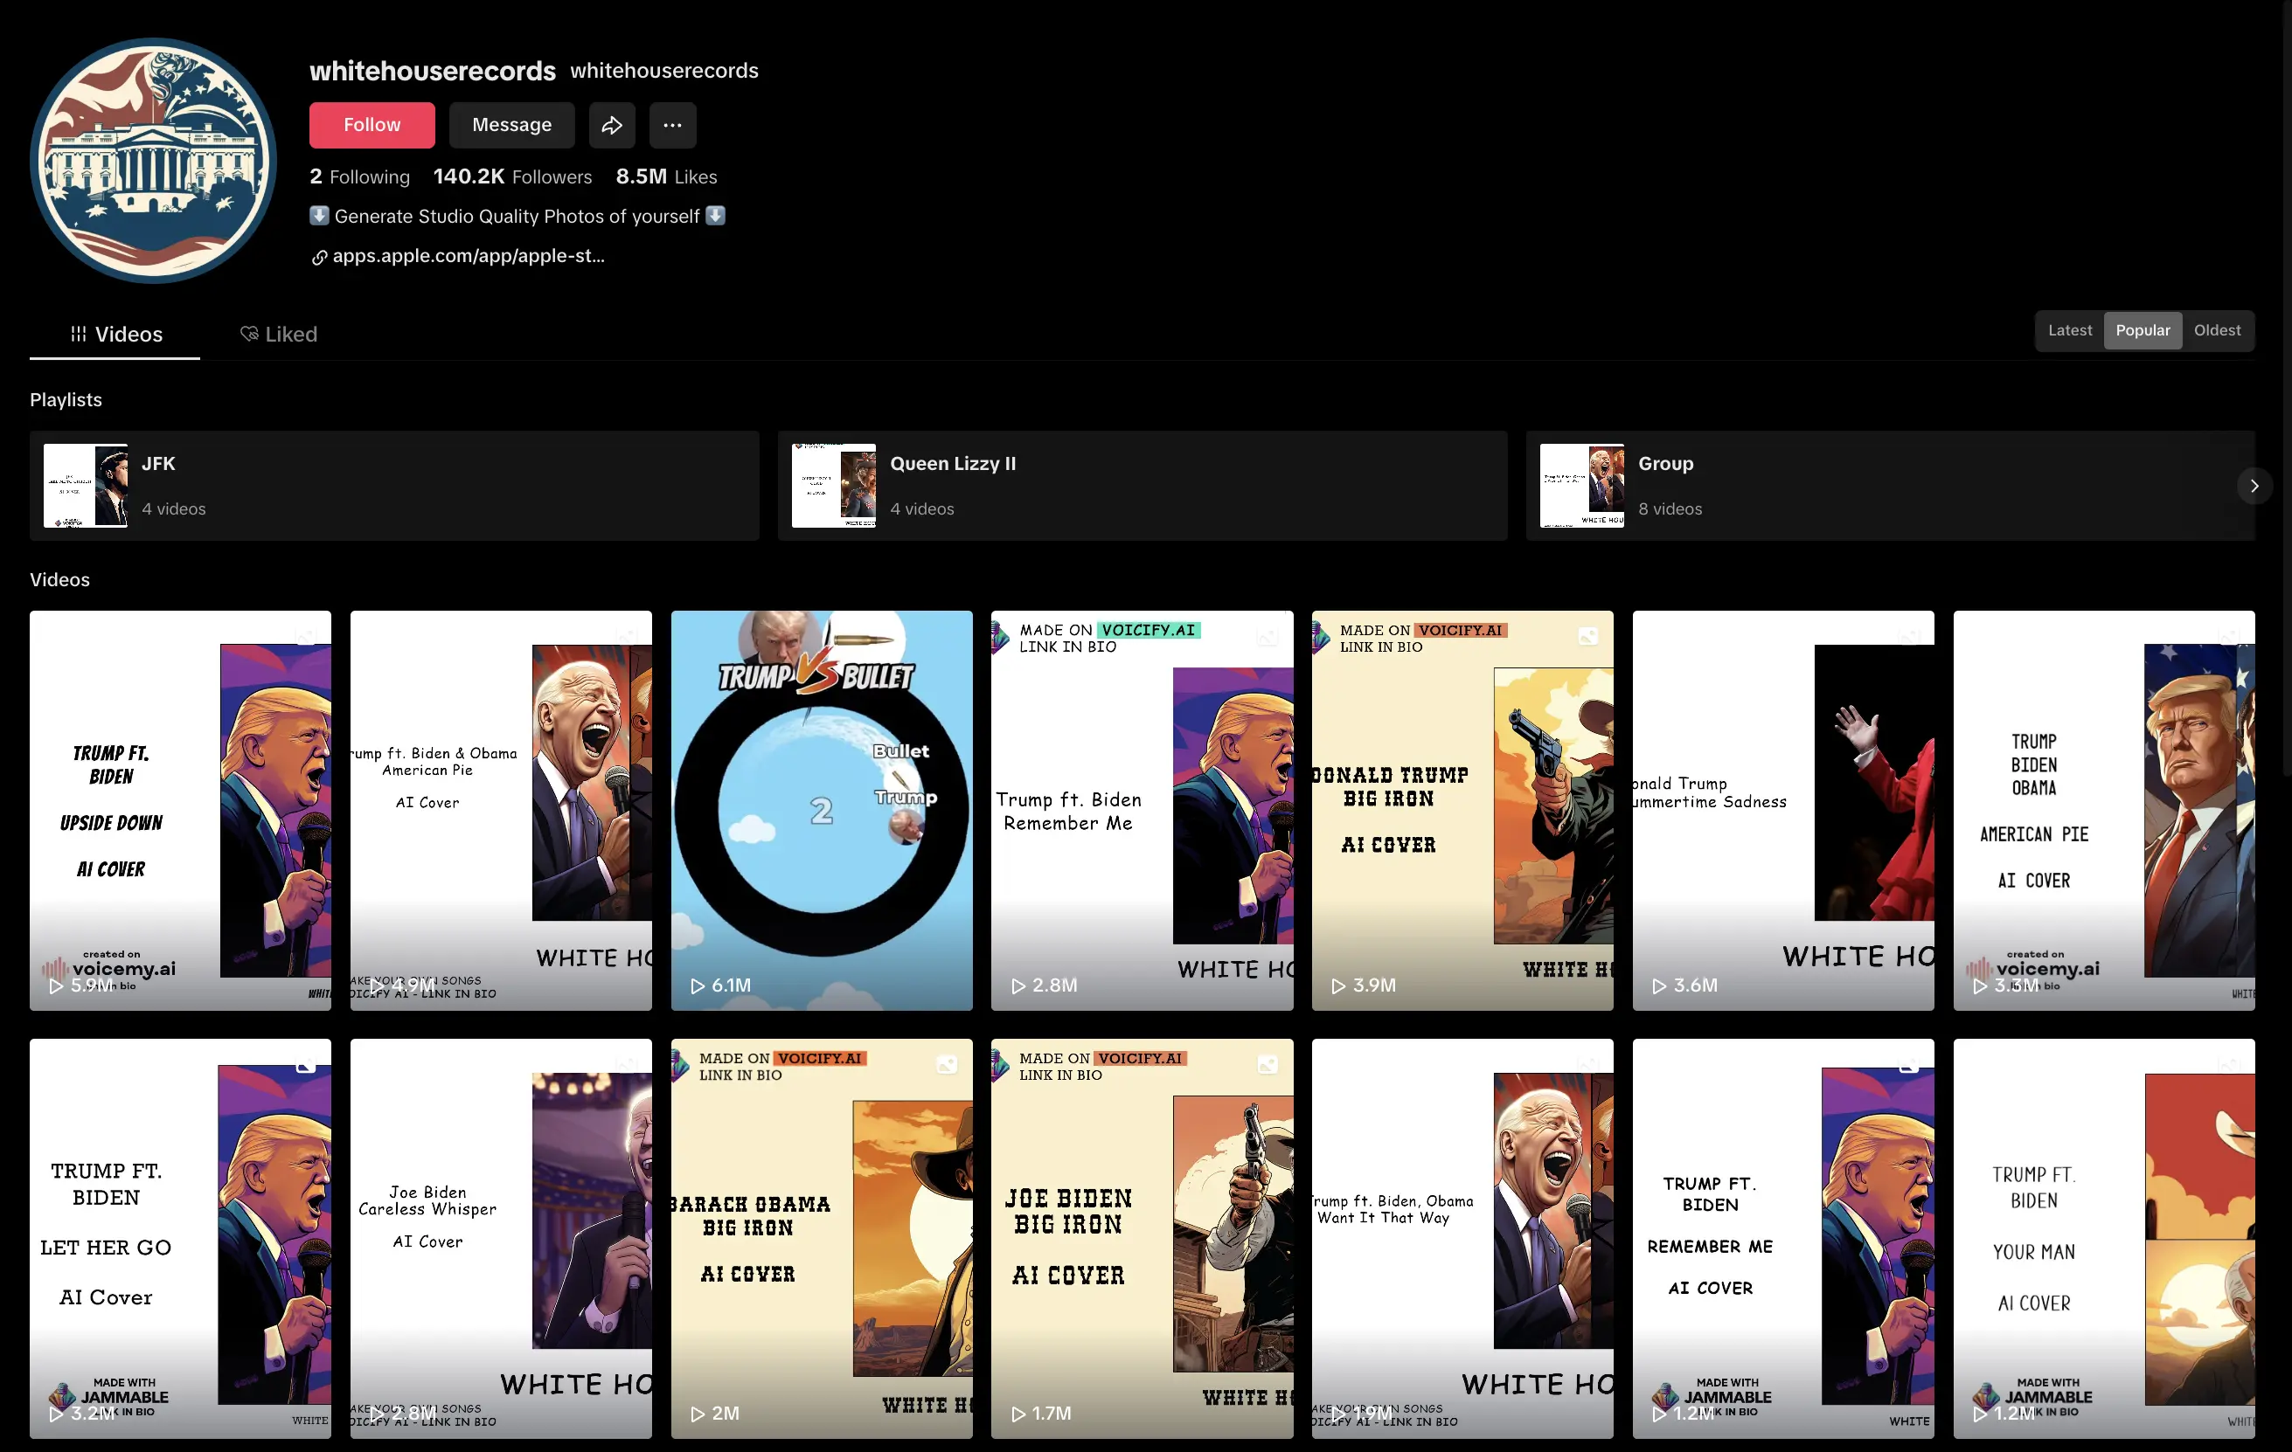This screenshot has width=2292, height=1452.
Task: Open the Queen Lizzy II playlist
Action: 1142,485
